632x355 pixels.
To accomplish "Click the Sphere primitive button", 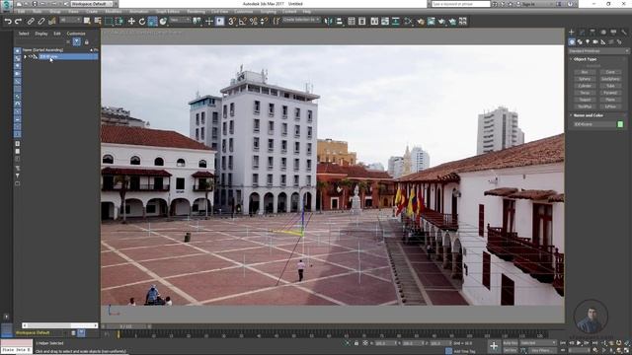I will pos(585,79).
